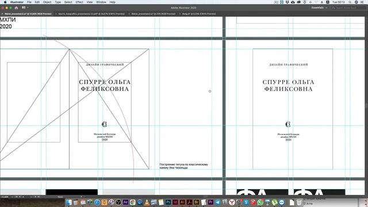Open Photoshop from the Dock
This screenshot has height=207, width=368.
(168, 202)
